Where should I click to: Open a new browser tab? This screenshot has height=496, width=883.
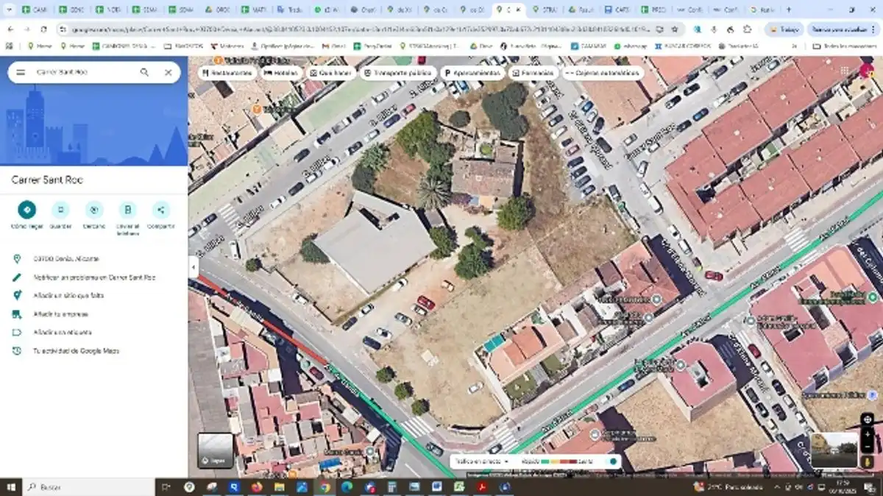click(x=789, y=10)
